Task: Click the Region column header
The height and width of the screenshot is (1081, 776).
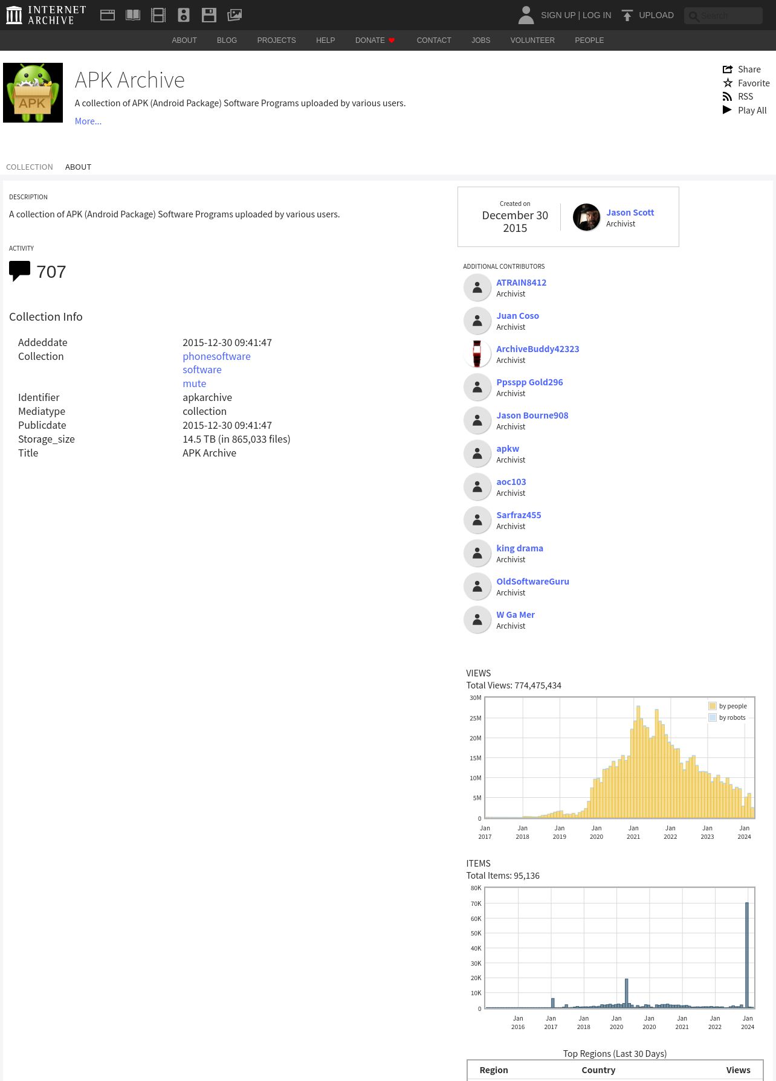Action: [494, 1070]
